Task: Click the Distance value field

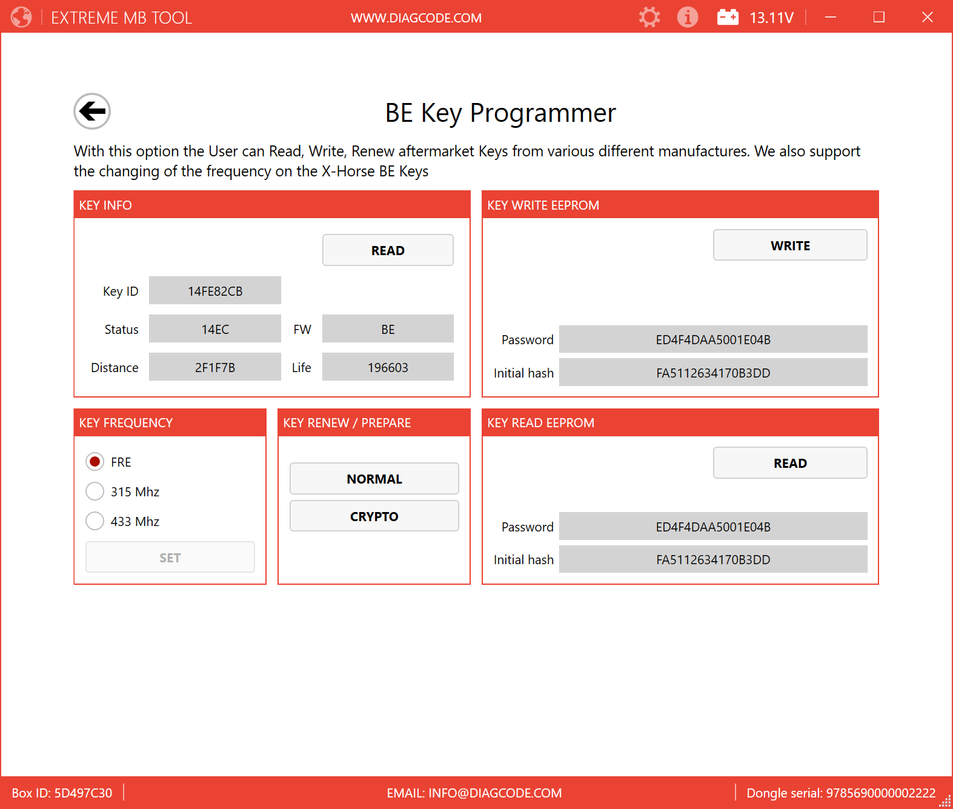Action: tap(215, 367)
